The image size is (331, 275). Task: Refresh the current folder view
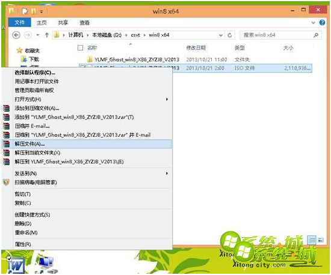[230, 35]
